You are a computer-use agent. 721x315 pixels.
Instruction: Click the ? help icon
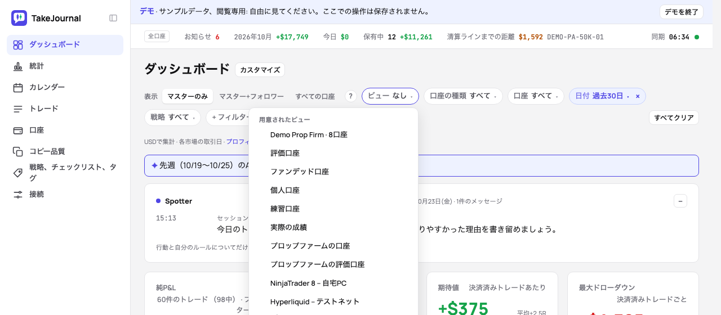pos(351,96)
